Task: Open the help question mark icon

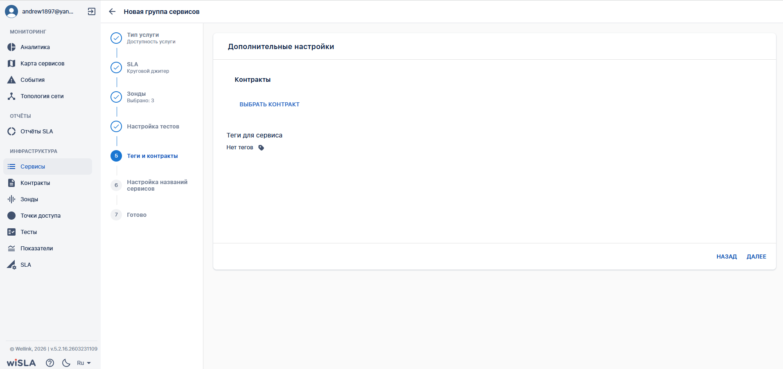Action: [50, 363]
